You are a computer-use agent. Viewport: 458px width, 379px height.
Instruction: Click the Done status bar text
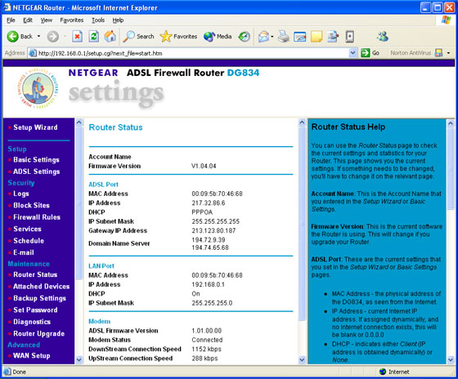[20, 372]
